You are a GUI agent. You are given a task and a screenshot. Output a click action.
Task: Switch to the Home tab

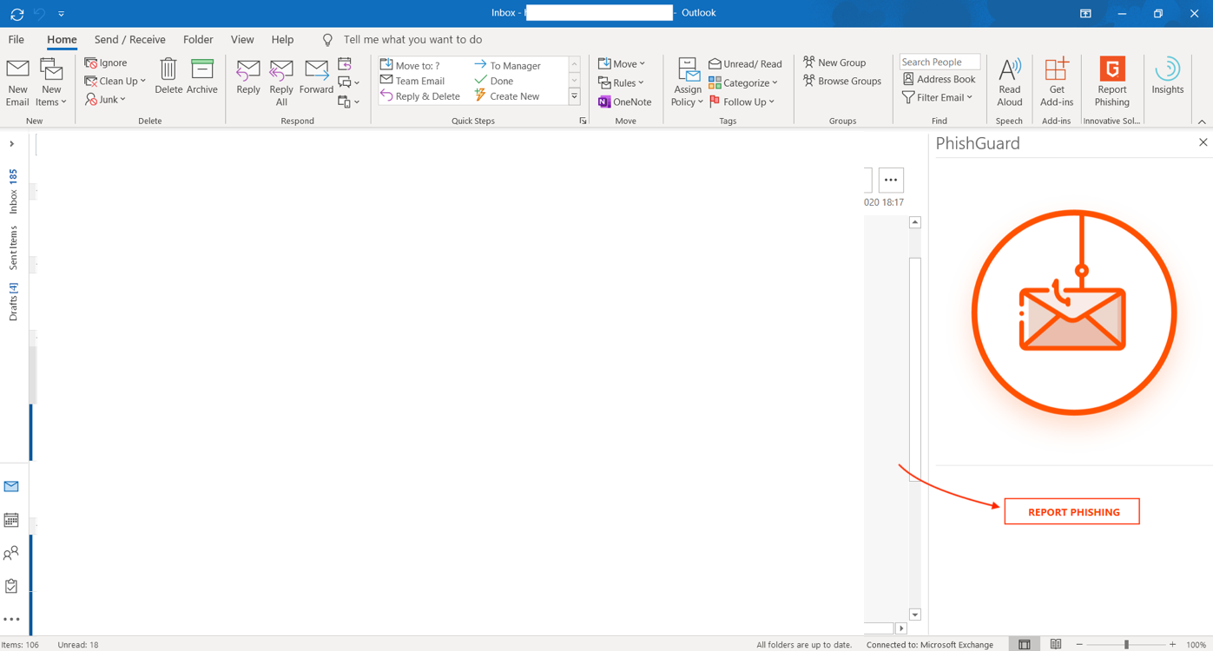coord(62,40)
